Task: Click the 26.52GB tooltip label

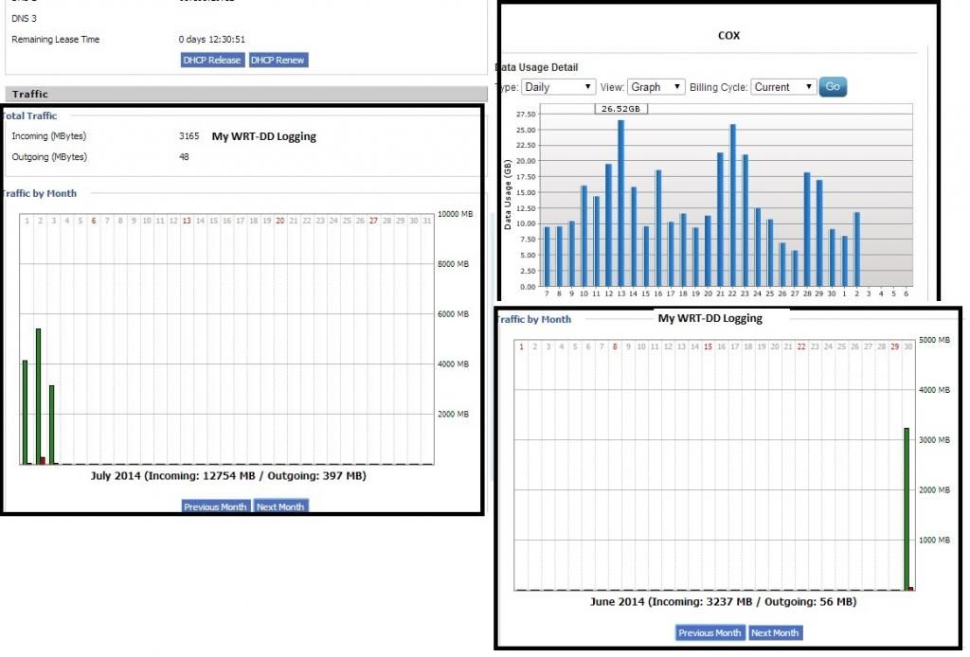Action: click(x=621, y=109)
